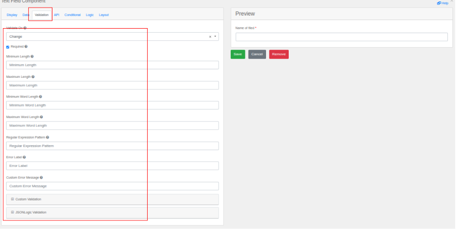Open the Validate On dropdown arrow
The height and width of the screenshot is (230, 457).
click(215, 37)
